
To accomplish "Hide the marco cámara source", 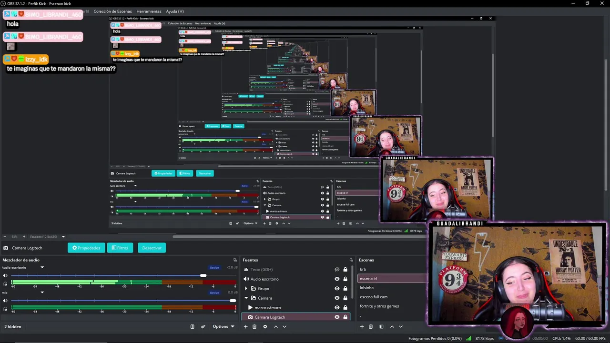I will [x=337, y=308].
